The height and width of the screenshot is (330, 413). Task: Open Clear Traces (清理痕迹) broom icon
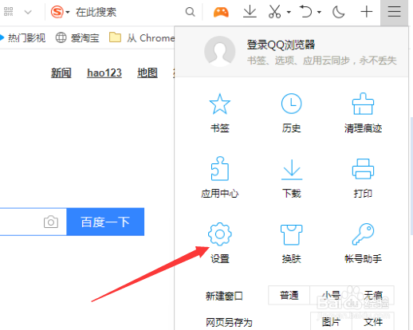tap(363, 104)
